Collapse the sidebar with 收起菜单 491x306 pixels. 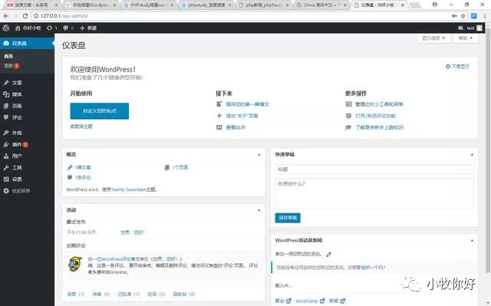pyautogui.click(x=17, y=190)
